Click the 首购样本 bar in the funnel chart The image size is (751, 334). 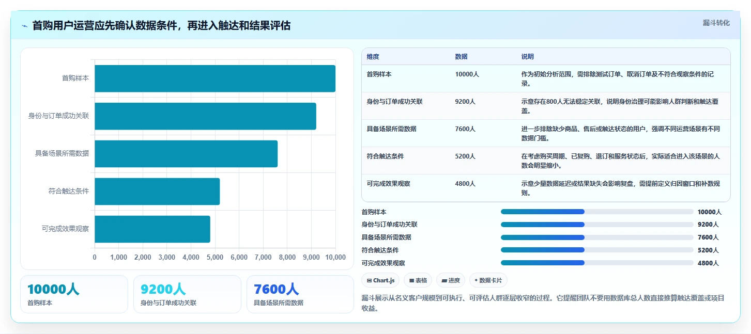[x=215, y=78]
